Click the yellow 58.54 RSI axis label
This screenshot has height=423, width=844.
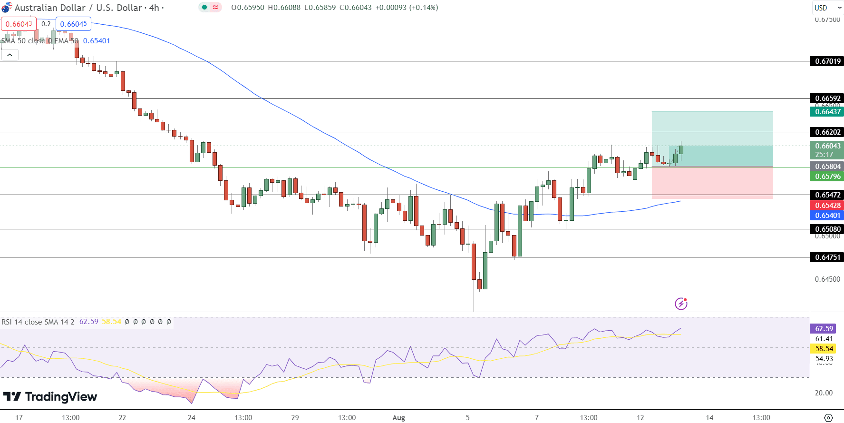[824, 348]
